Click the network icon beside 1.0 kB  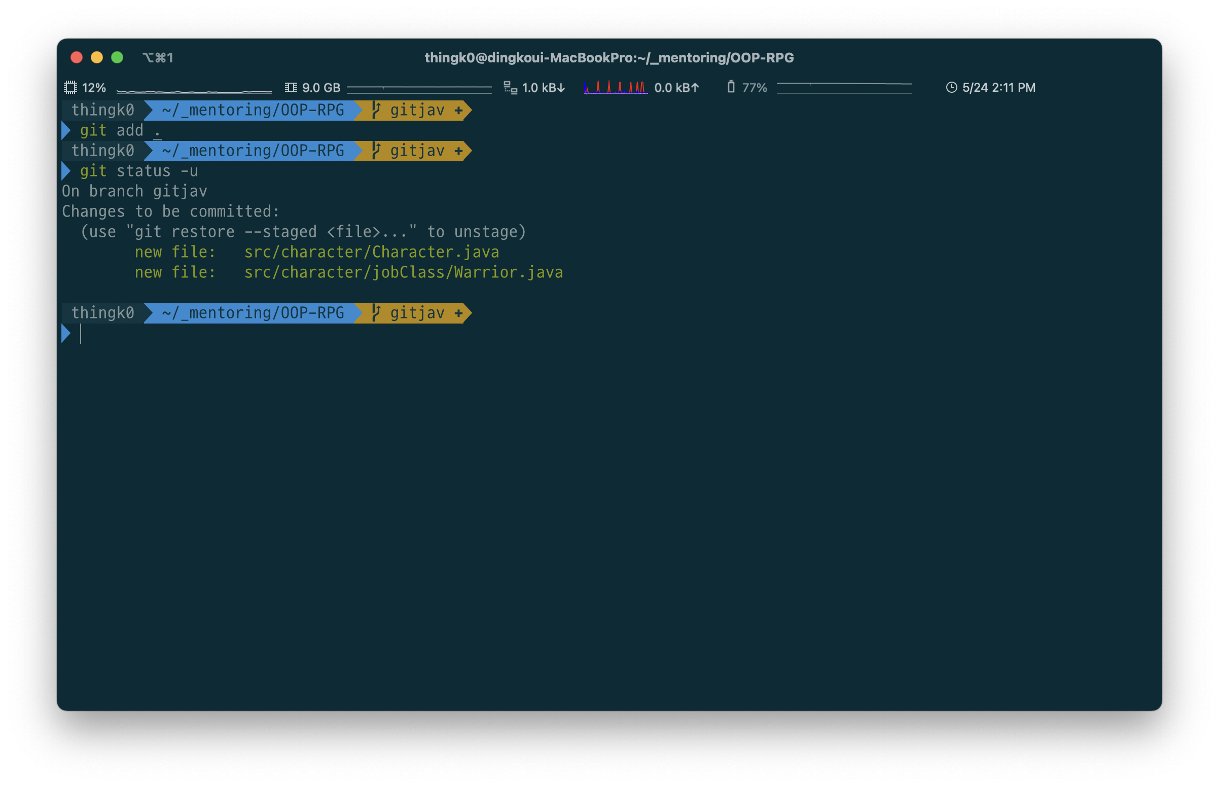pyautogui.click(x=510, y=87)
